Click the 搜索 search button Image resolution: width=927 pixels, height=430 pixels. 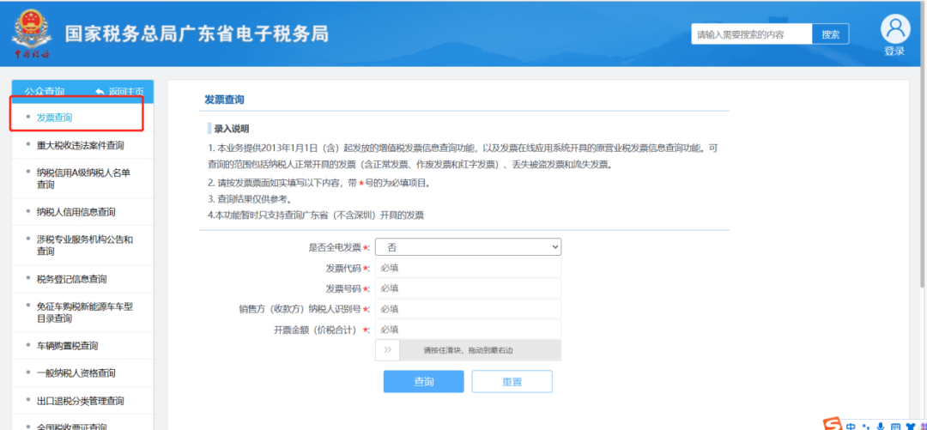tap(831, 34)
